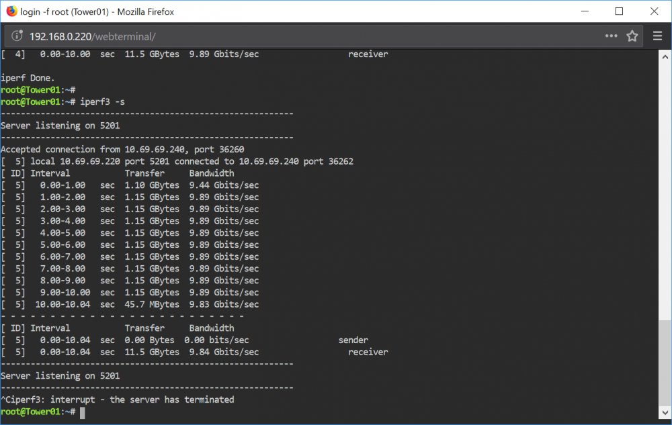This screenshot has width=672, height=425.
Task: Click the first 'Server listening on 5201' line
Action: 60,126
